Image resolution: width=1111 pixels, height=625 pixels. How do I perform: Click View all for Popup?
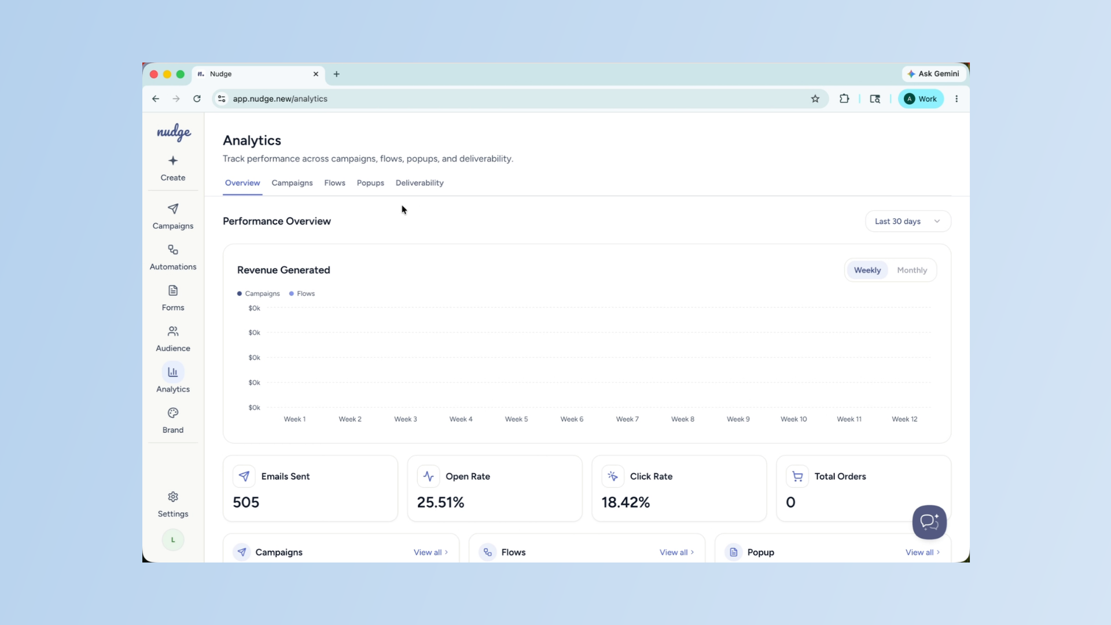[x=923, y=552]
